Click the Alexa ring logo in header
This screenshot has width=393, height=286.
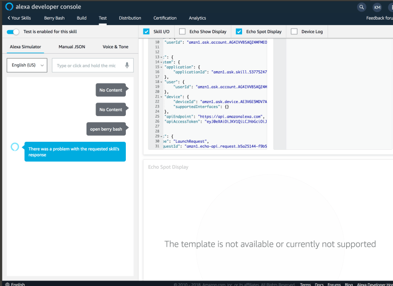pyautogui.click(x=9, y=7)
